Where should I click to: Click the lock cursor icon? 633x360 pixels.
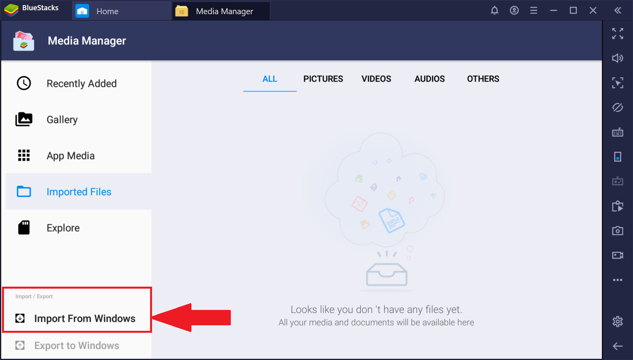(x=618, y=83)
